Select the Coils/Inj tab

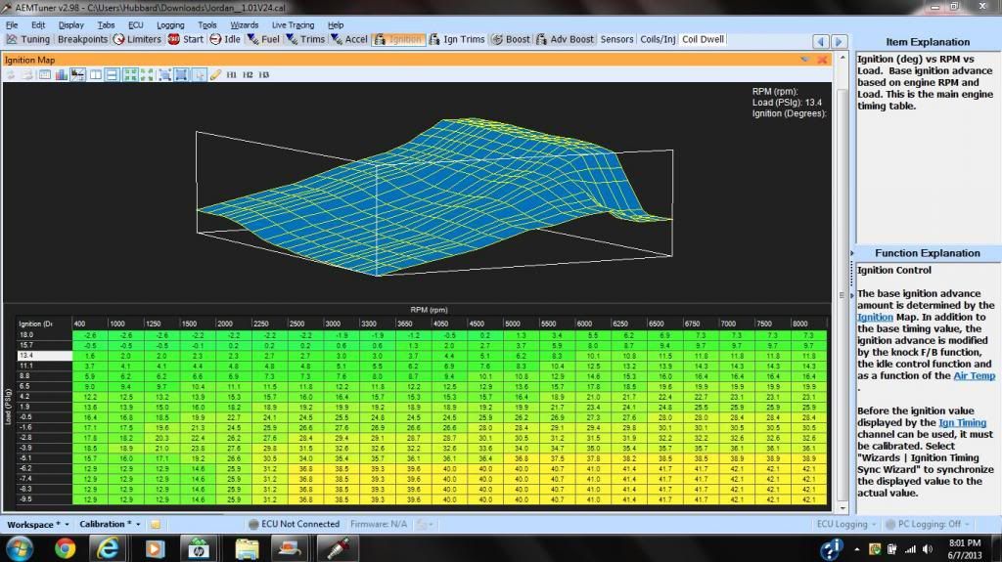[658, 39]
